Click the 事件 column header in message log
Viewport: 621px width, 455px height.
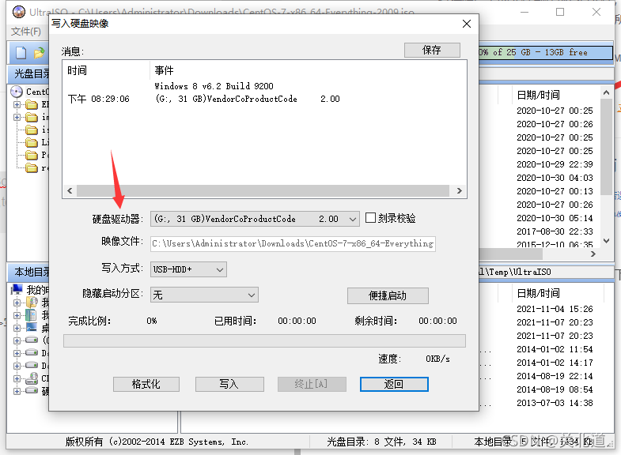click(x=308, y=70)
